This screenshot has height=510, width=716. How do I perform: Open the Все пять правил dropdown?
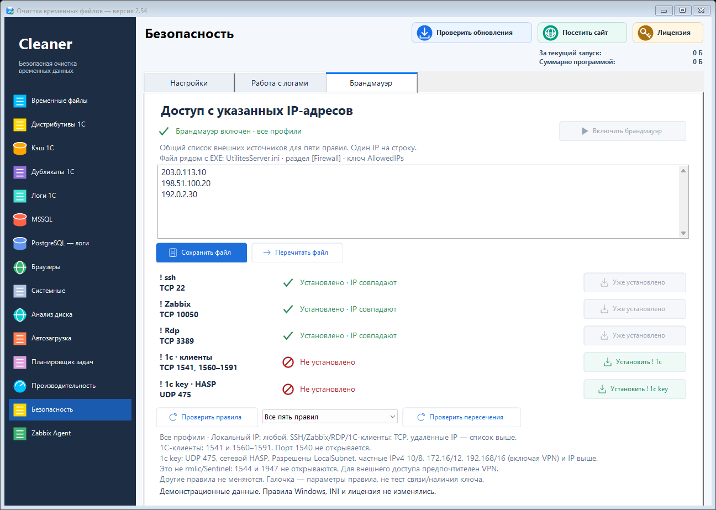[x=330, y=417]
